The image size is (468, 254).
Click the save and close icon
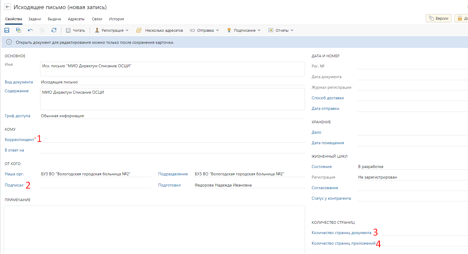coord(18,30)
